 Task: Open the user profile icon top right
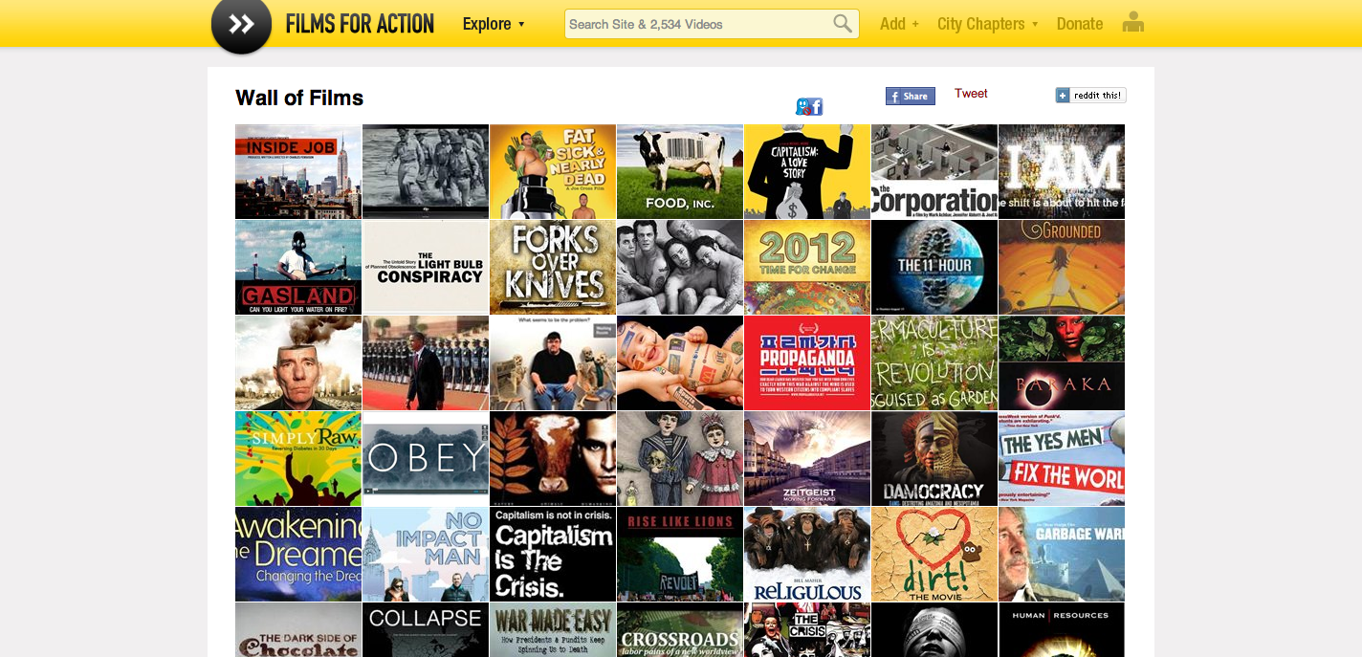point(1132,21)
